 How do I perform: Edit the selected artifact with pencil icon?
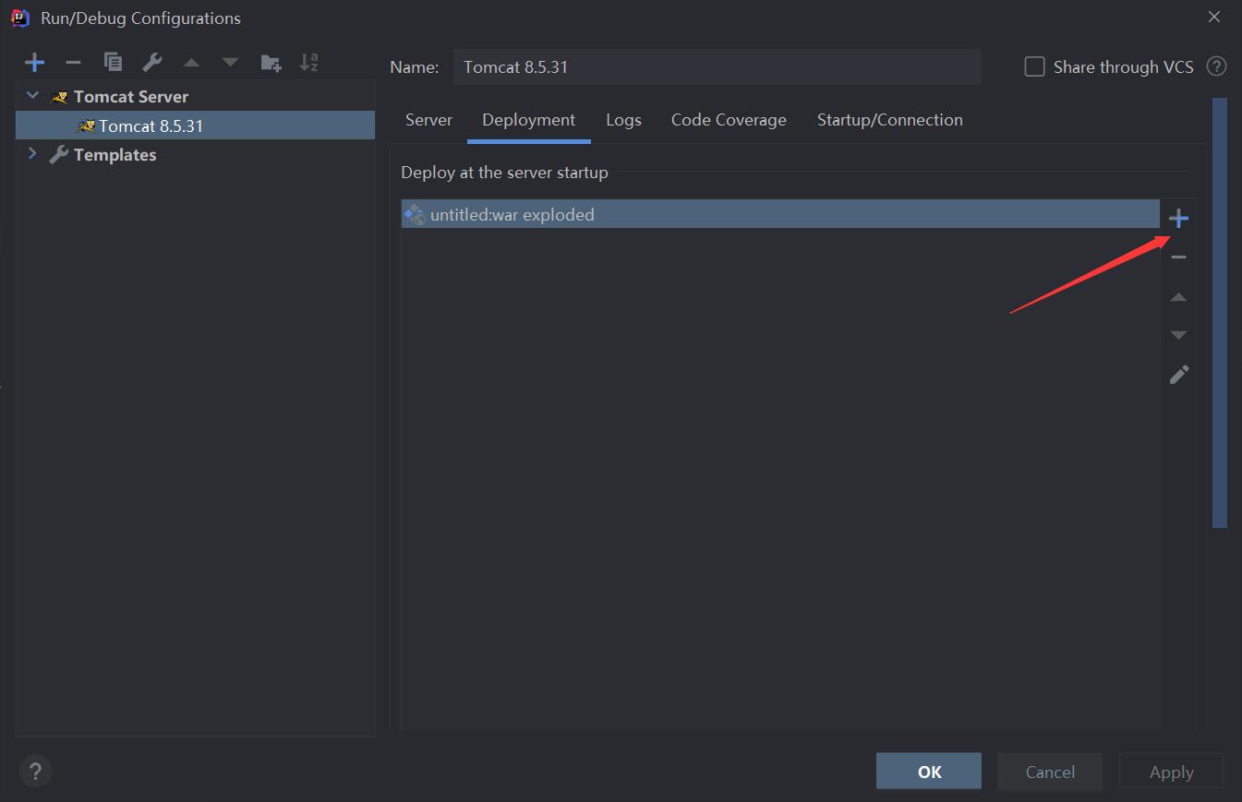(x=1179, y=374)
